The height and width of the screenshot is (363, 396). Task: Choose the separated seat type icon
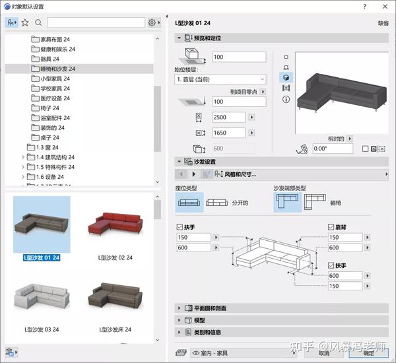(x=216, y=203)
